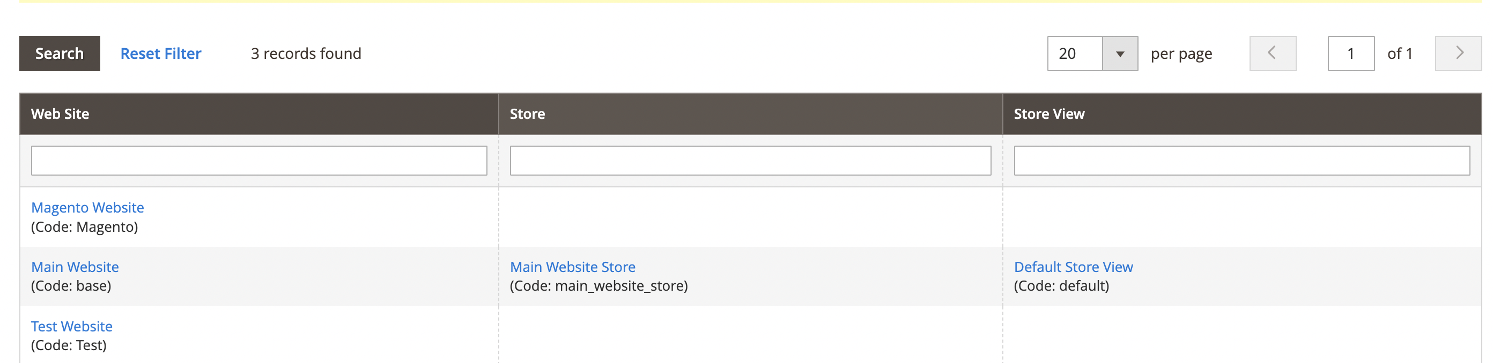Sort by the Web Site column
This screenshot has width=1493, height=363.
(60, 114)
